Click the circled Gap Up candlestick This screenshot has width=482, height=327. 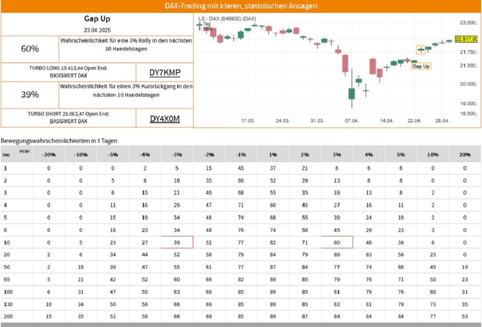[421, 49]
